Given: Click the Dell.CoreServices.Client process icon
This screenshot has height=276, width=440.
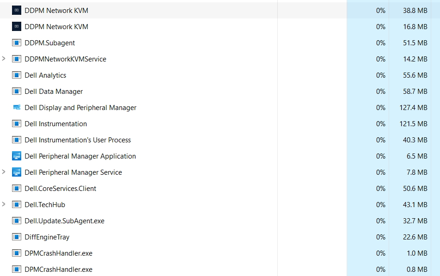Looking at the screenshot, I should coord(17,188).
